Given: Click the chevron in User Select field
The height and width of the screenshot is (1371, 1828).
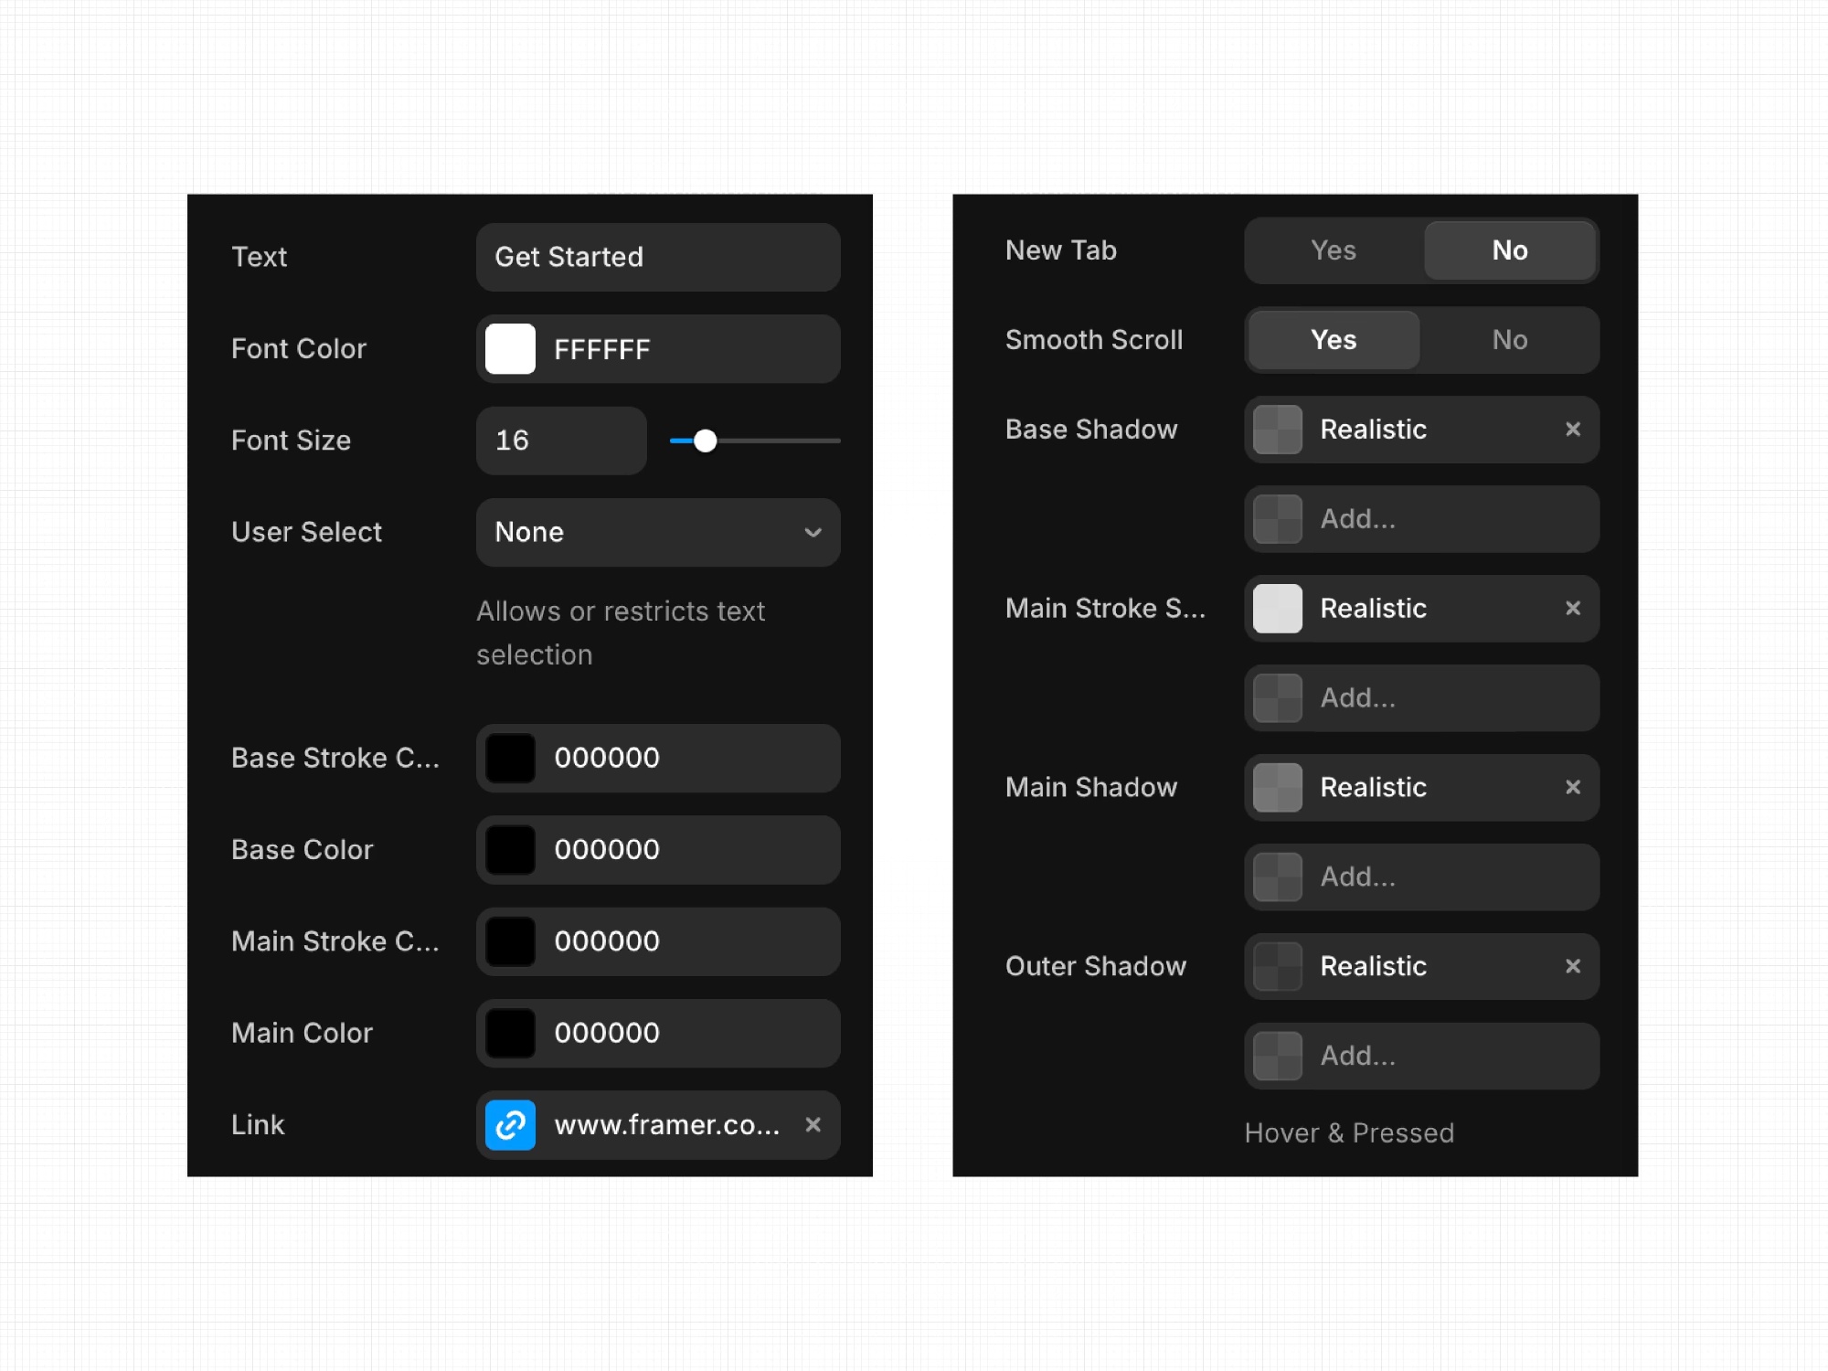Looking at the screenshot, I should click(813, 532).
